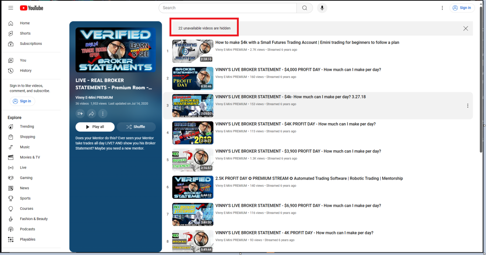Click 'Last updated on Jul 14, 2020' text
Viewport: 486px width, 255px height.
coord(128,104)
